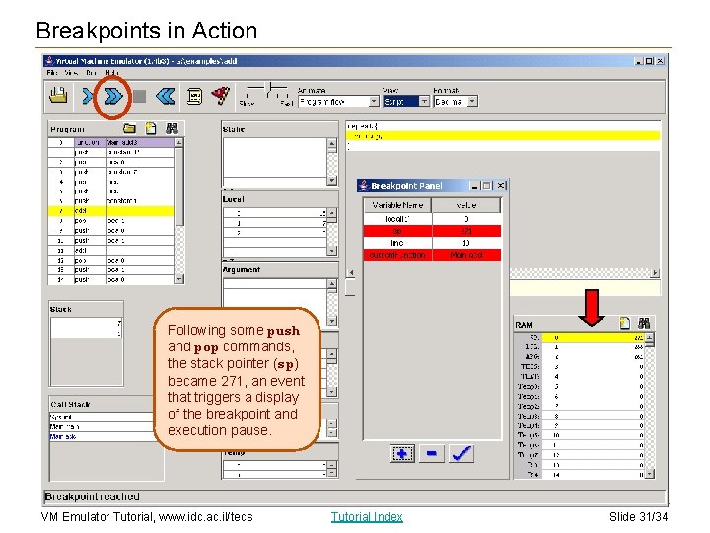Open the View menu
This screenshot has width=710, height=533.
click(71, 72)
